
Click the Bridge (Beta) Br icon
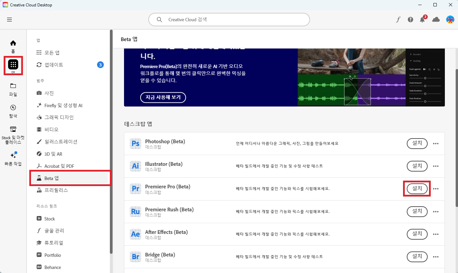click(x=135, y=257)
